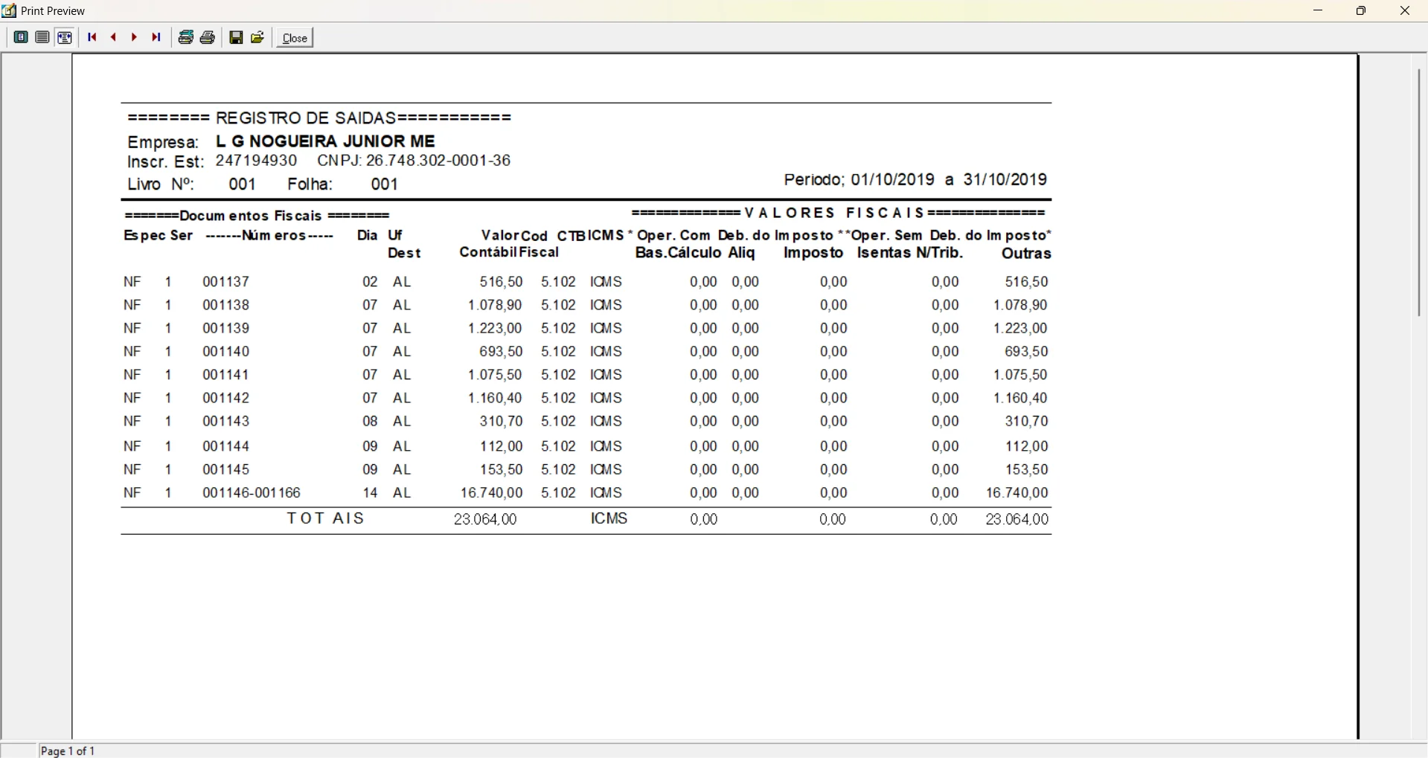
Task: Click the vertical scrollbar thumb
Action: [x=1420, y=193]
